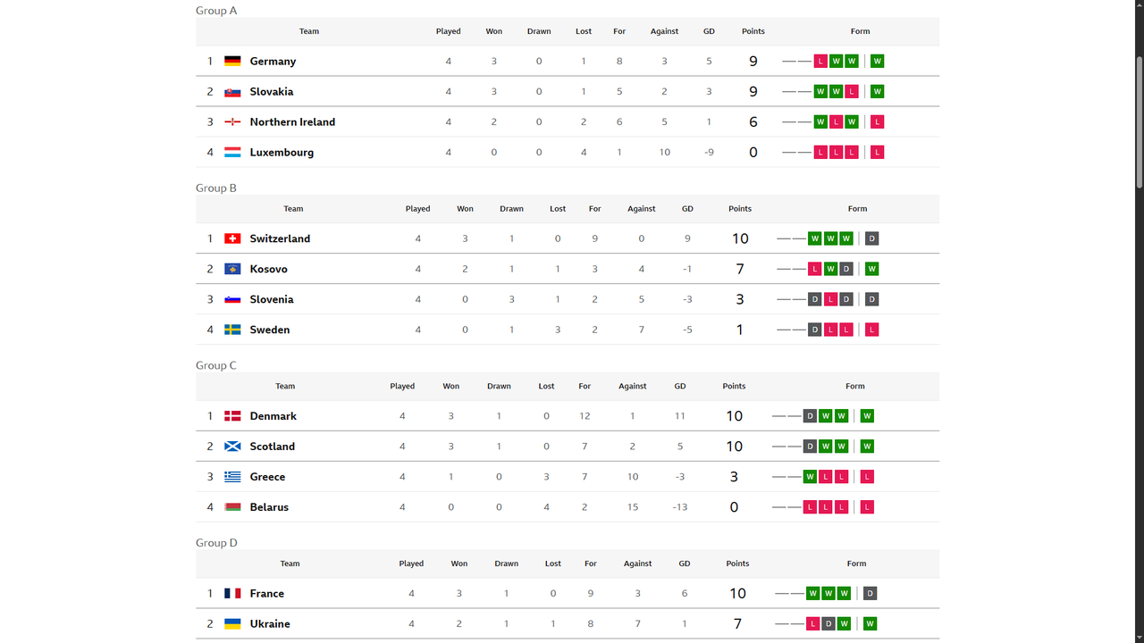Click Slovakia's latest form W badge
1144x643 pixels.
click(878, 91)
